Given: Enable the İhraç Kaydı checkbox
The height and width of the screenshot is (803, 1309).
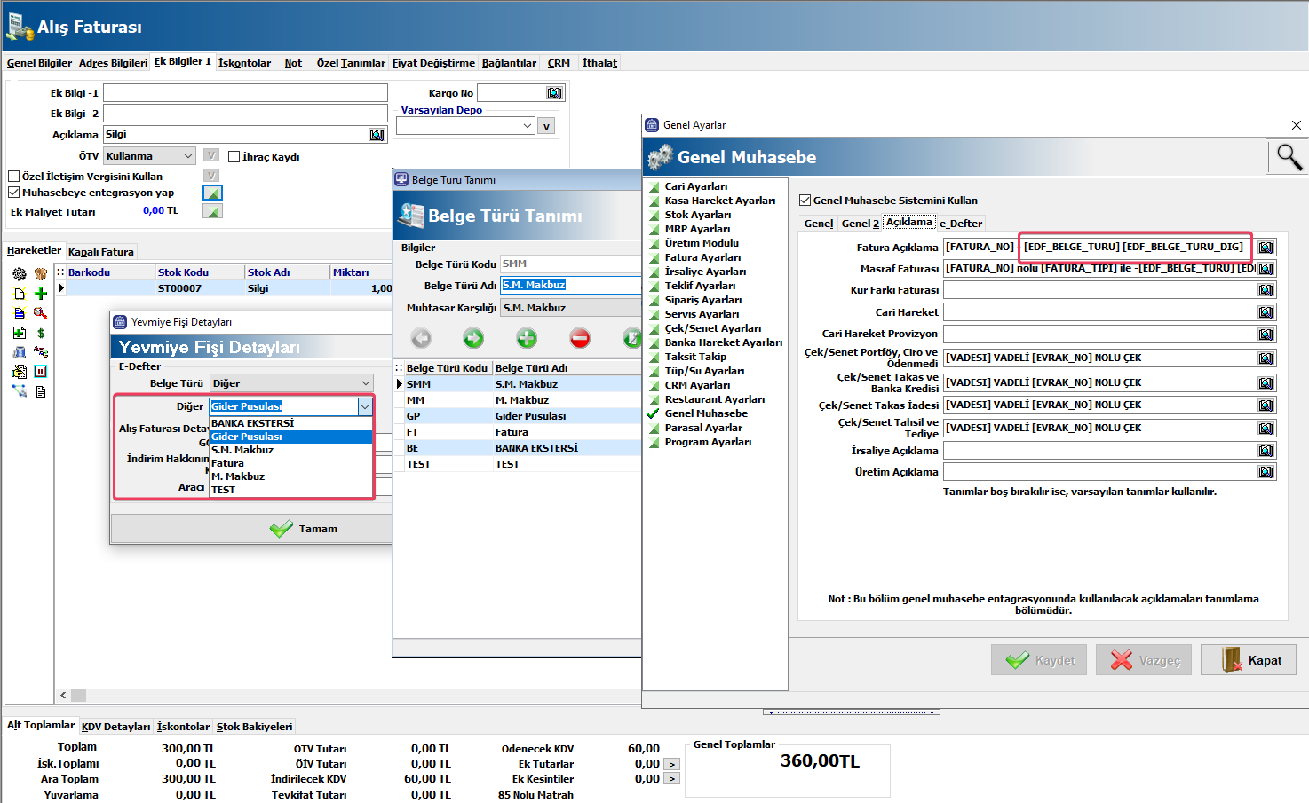Looking at the screenshot, I should coord(234,157).
